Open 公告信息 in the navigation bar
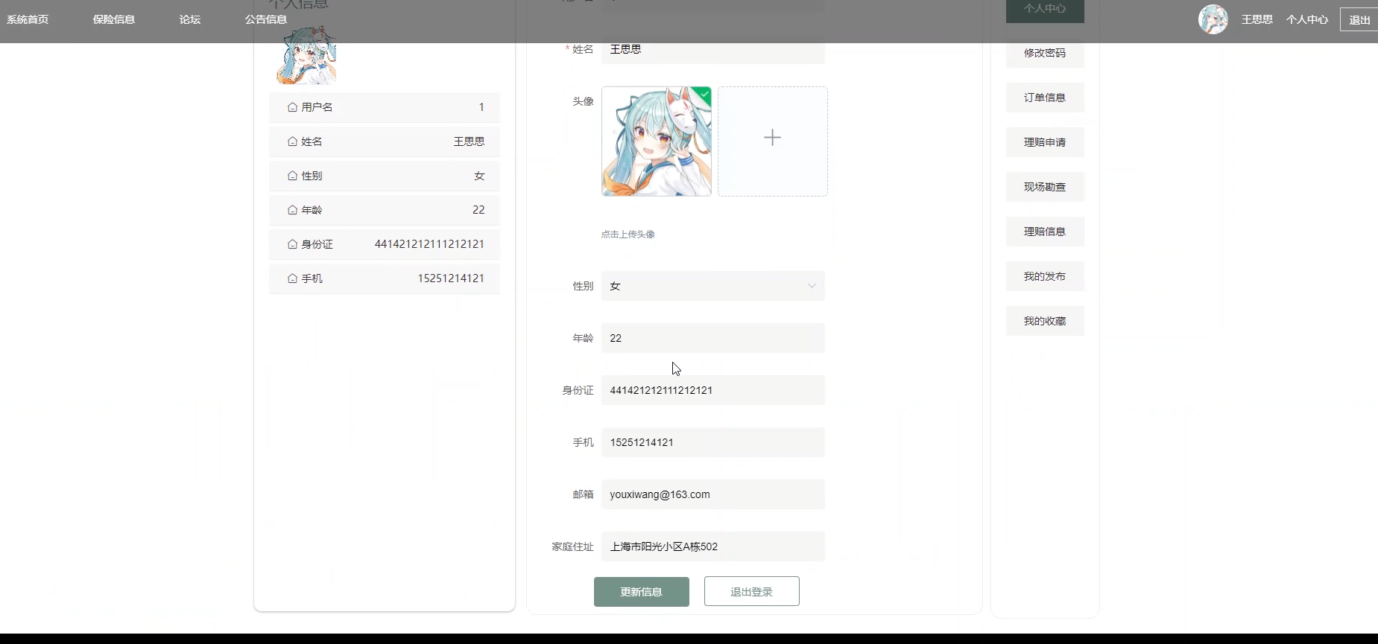The height and width of the screenshot is (644, 1378). (x=266, y=19)
